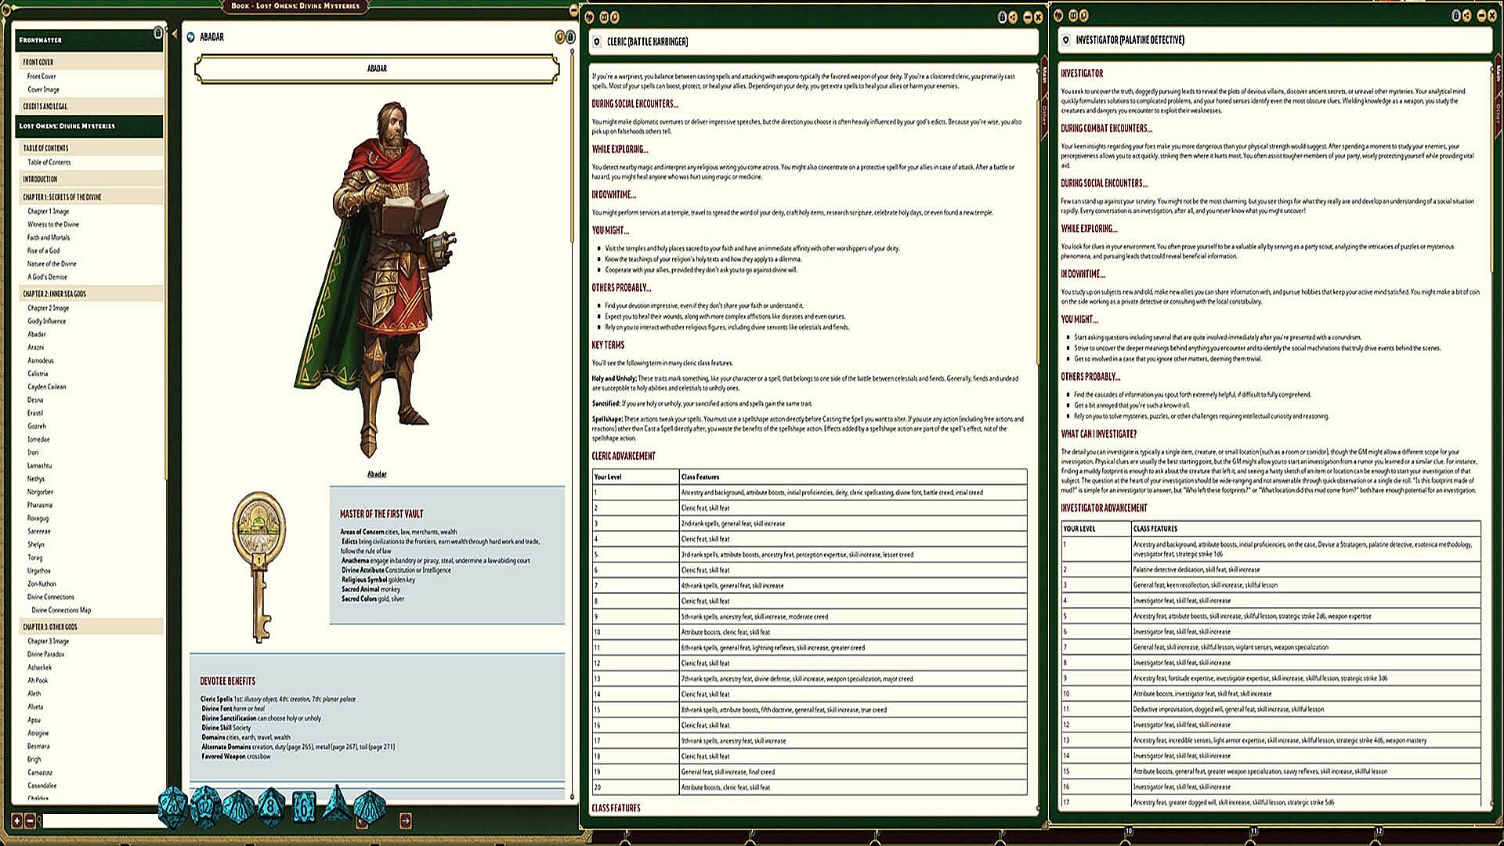Screen dimensions: 1504x846
Task: Open the Other tab on Cleric window
Action: [x=1044, y=114]
